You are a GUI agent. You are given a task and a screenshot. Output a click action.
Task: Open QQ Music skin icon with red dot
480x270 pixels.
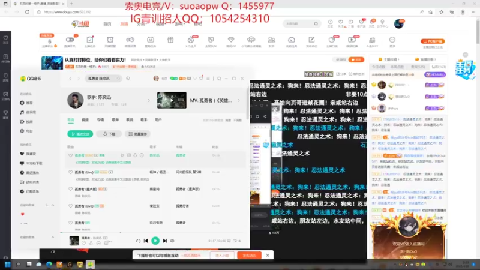click(x=201, y=79)
